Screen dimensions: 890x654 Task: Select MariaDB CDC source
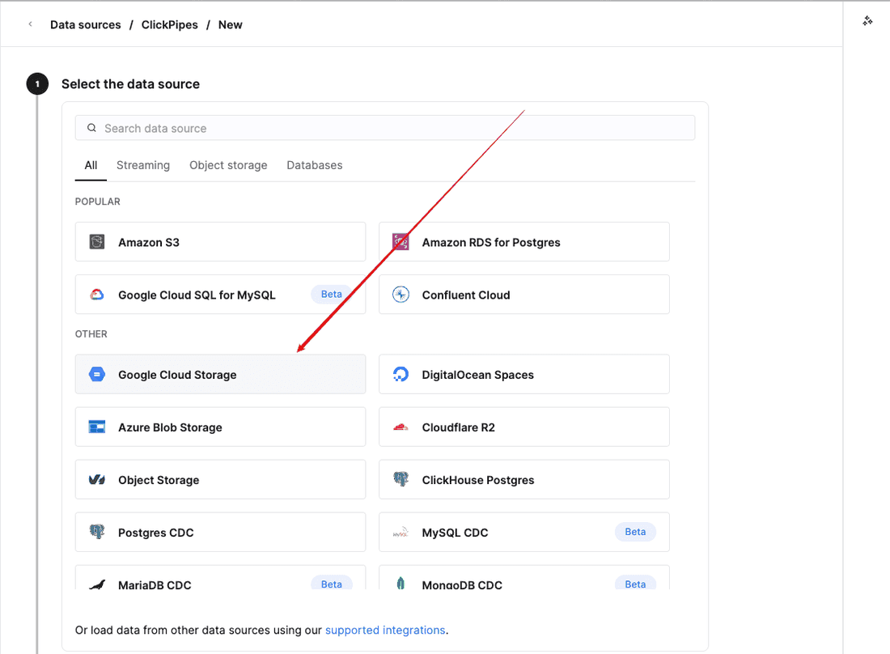click(x=220, y=578)
